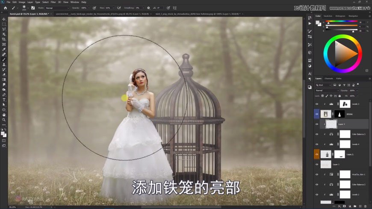Click the foreground color swatch in Color panel
The image size is (372, 209).
point(317,23)
